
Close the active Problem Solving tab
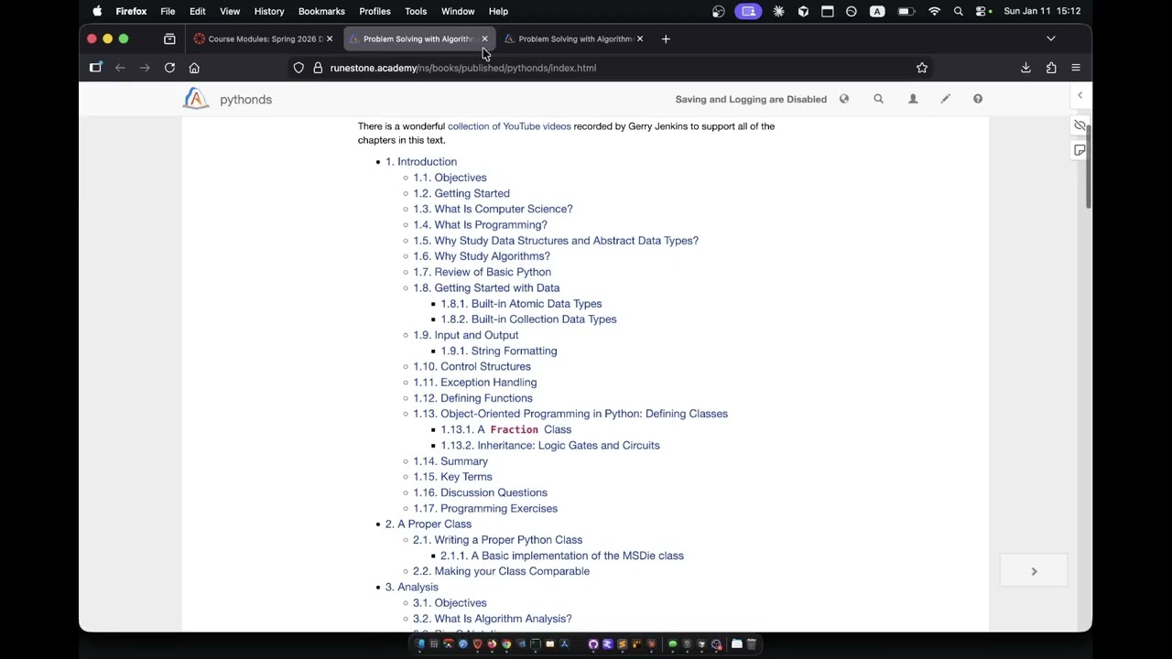click(484, 38)
